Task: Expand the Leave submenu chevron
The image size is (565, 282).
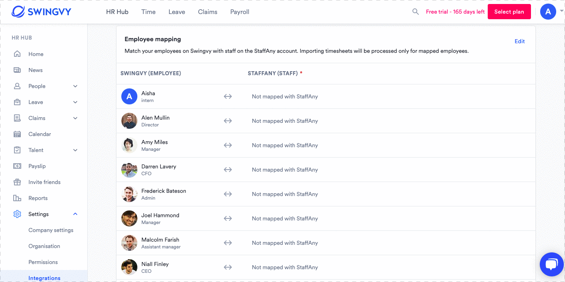Action: click(x=75, y=102)
